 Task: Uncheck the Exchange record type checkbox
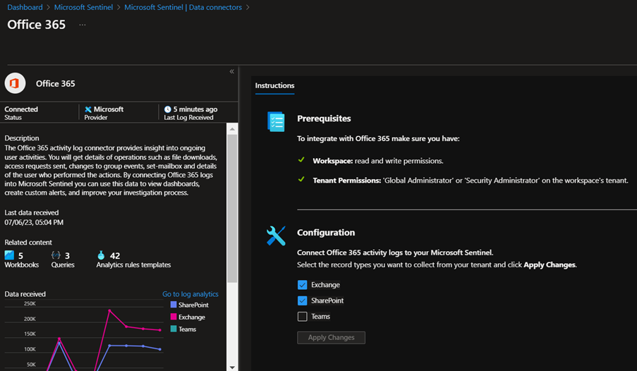pos(302,285)
